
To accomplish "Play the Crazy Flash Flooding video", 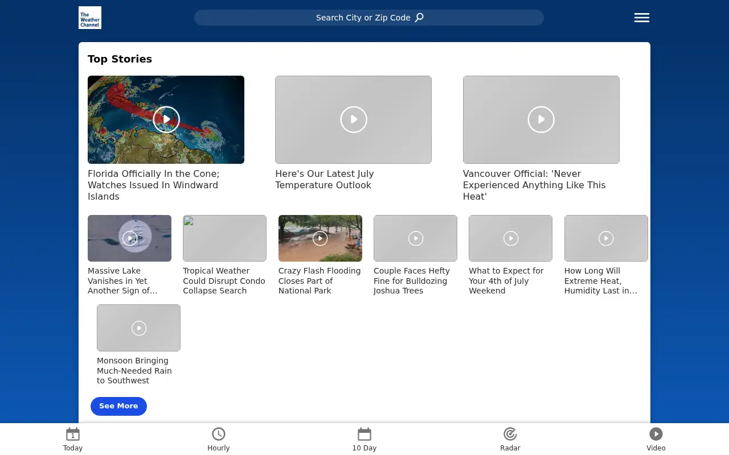I will (x=320, y=238).
